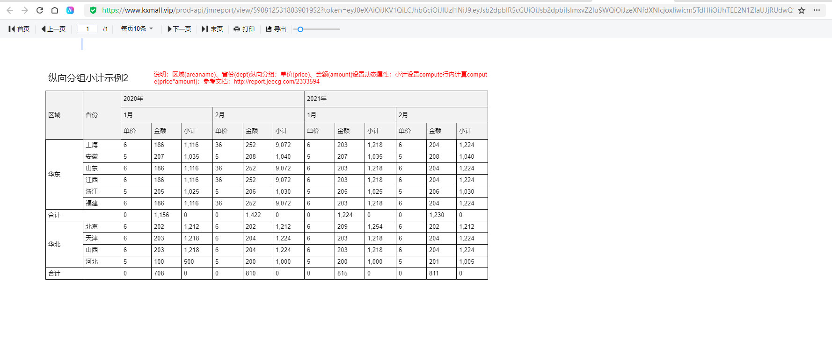Open the browser three-dot menu
This screenshot has width=832, height=359.
tap(817, 10)
